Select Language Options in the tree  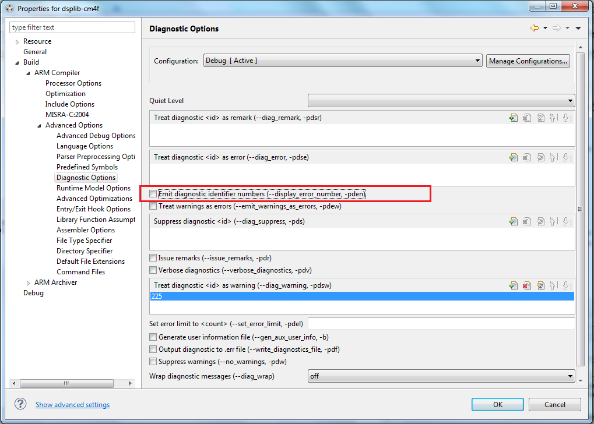tap(85, 146)
